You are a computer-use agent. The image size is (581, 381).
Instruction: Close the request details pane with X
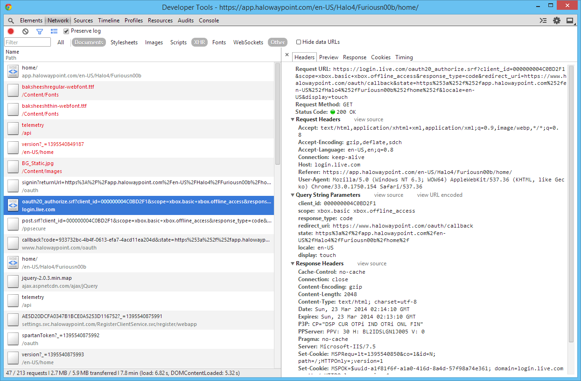(287, 55)
